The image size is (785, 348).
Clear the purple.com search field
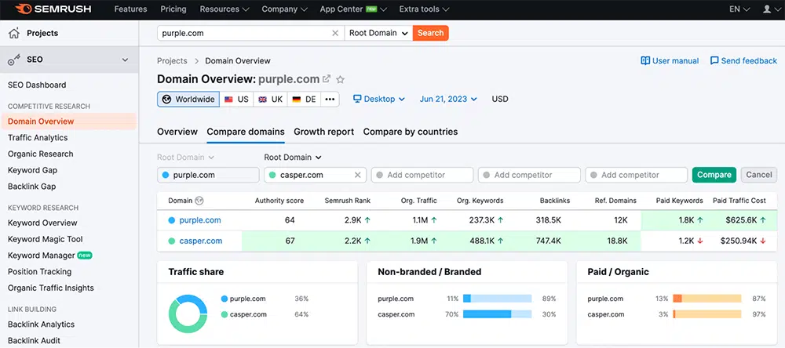tap(335, 33)
